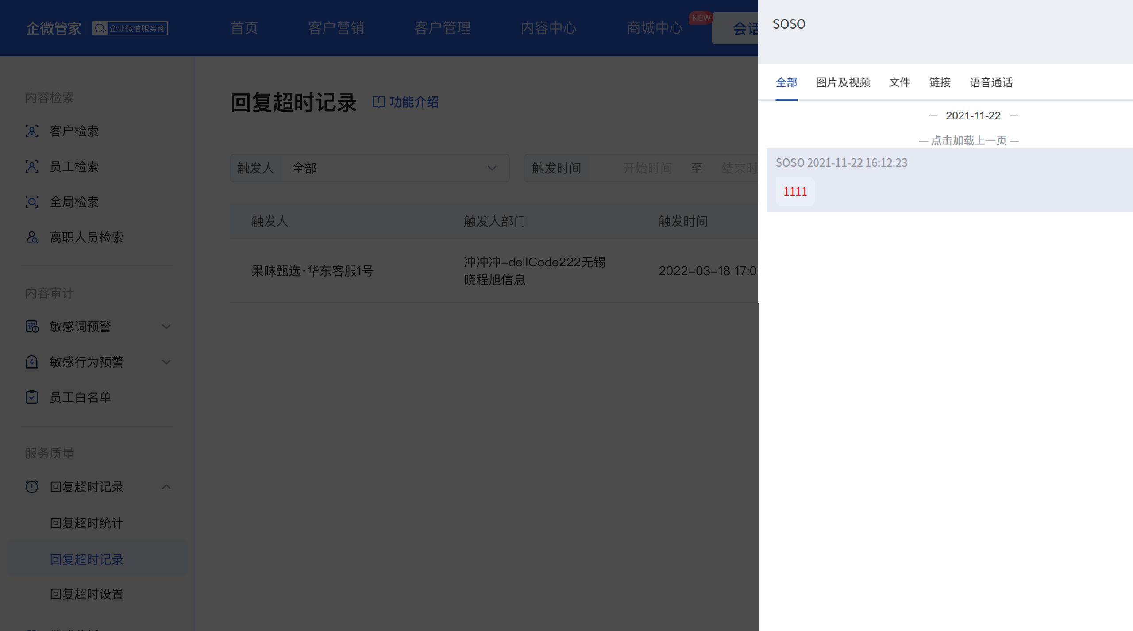
Task: Open the 触发人 全部 dropdown
Action: (x=370, y=168)
